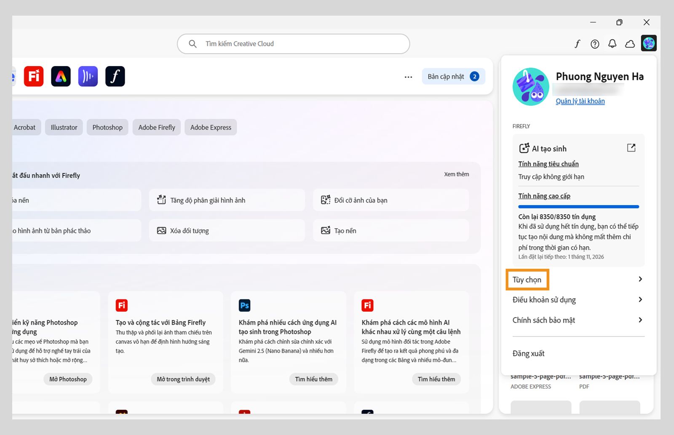This screenshot has width=674, height=435.
Task: Open the notifications bell icon
Action: coord(612,43)
